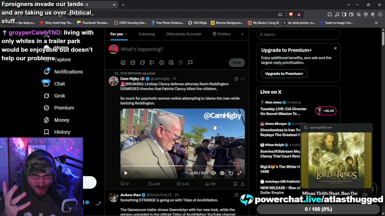
Task: Open Tweet to Image Converter bookmark
Action: click(336, 23)
